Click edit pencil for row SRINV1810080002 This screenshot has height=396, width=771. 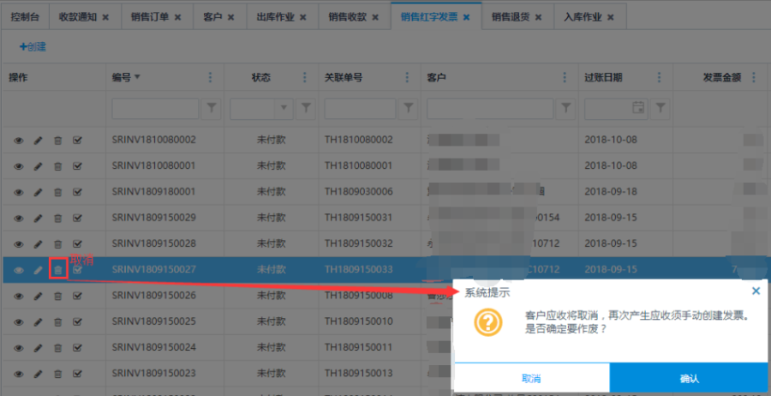tap(38, 140)
